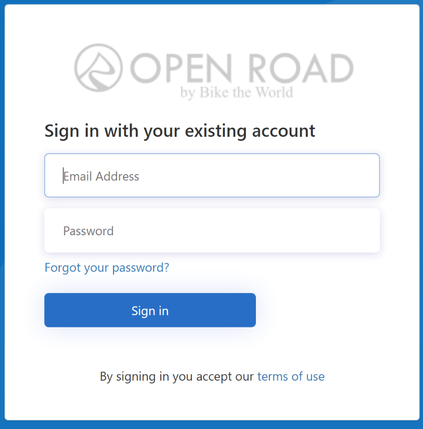This screenshot has width=423, height=429.
Task: Click the letter O in the OPEN logo
Action: pos(146,68)
